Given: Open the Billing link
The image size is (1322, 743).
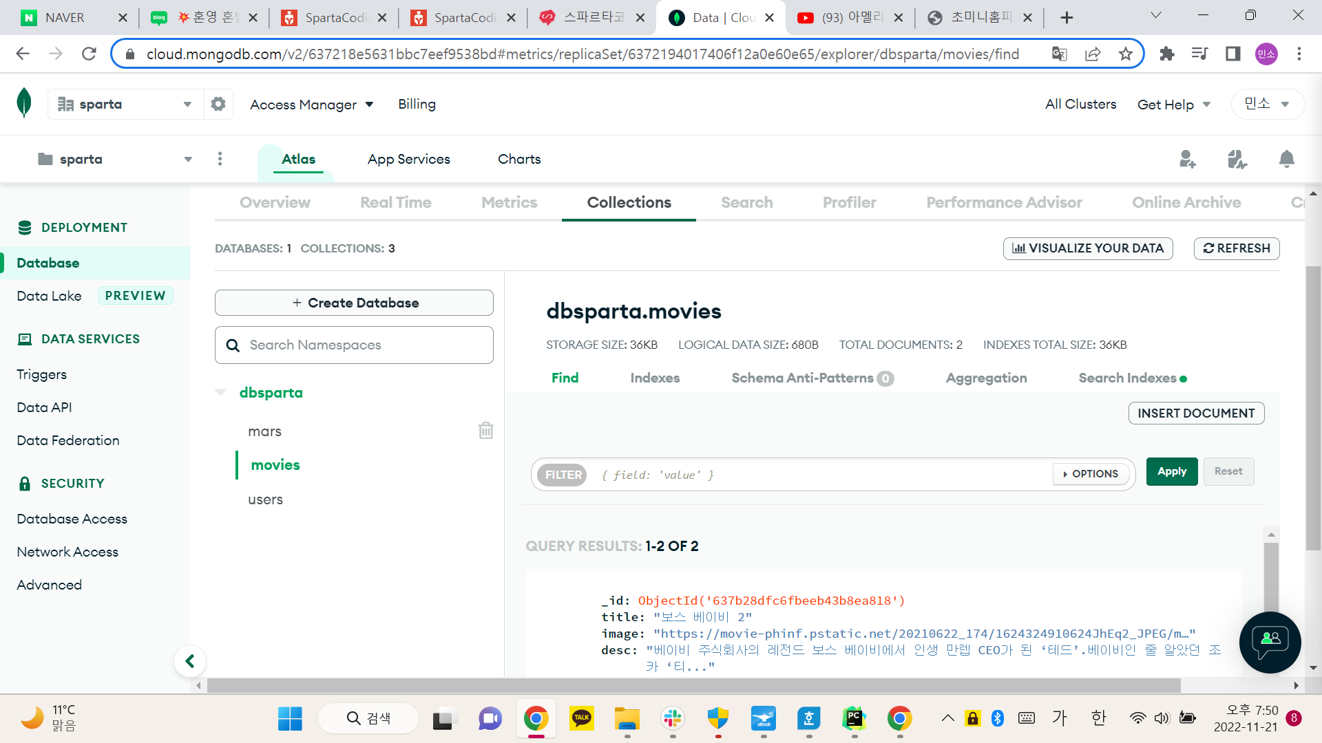Looking at the screenshot, I should pos(417,104).
